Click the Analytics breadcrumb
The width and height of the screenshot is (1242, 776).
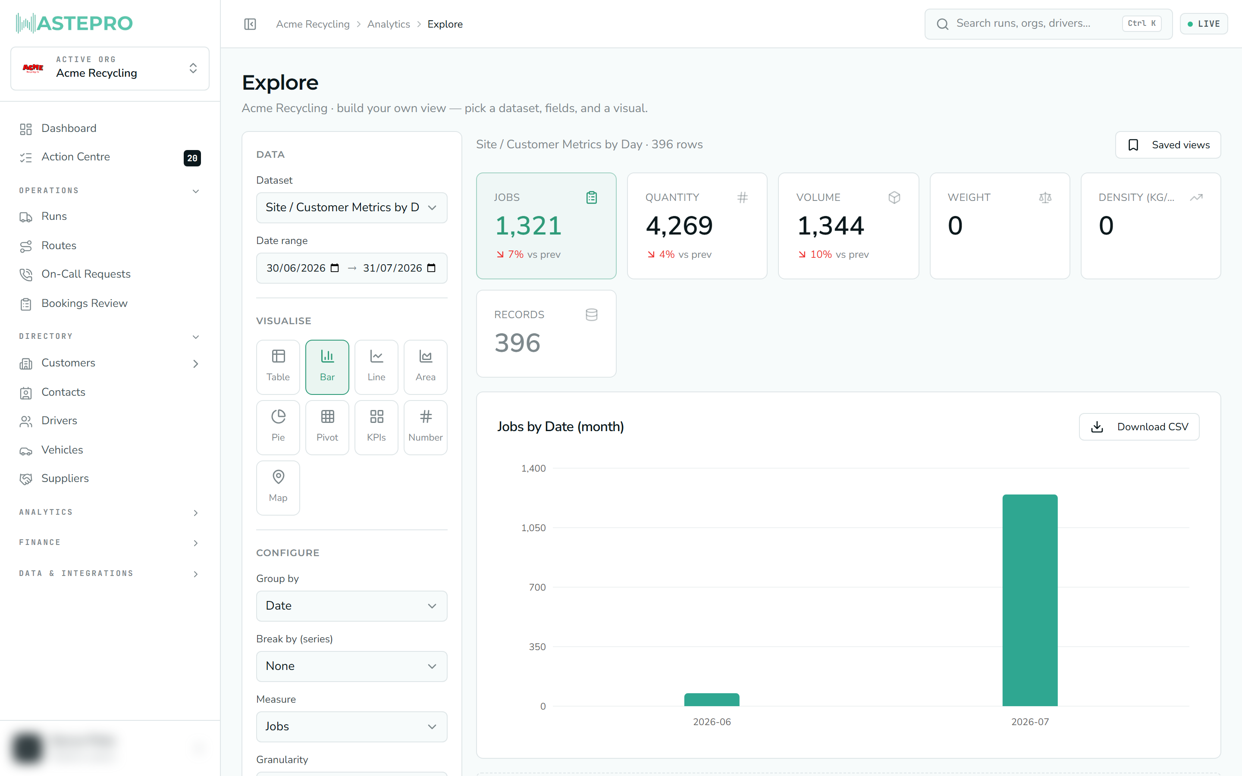pyautogui.click(x=389, y=24)
